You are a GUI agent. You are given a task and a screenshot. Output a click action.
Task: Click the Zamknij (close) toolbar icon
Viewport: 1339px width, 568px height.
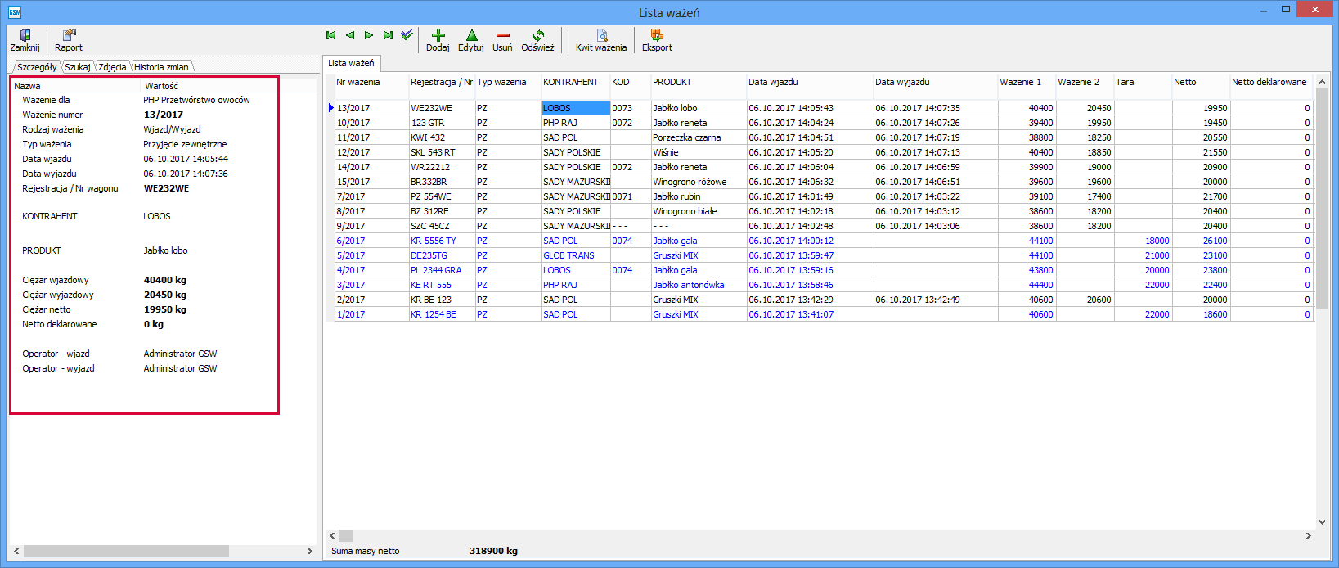tap(25, 36)
